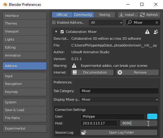Click the documentation book icon
Screen dimensions: 163x138
pos(75,72)
